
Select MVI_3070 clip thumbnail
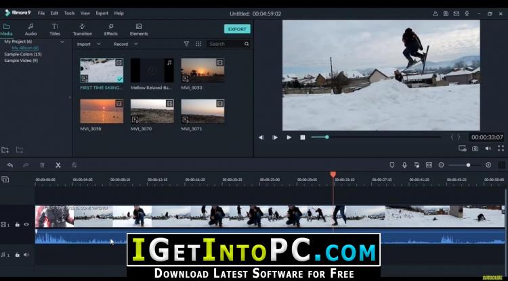[x=152, y=111]
